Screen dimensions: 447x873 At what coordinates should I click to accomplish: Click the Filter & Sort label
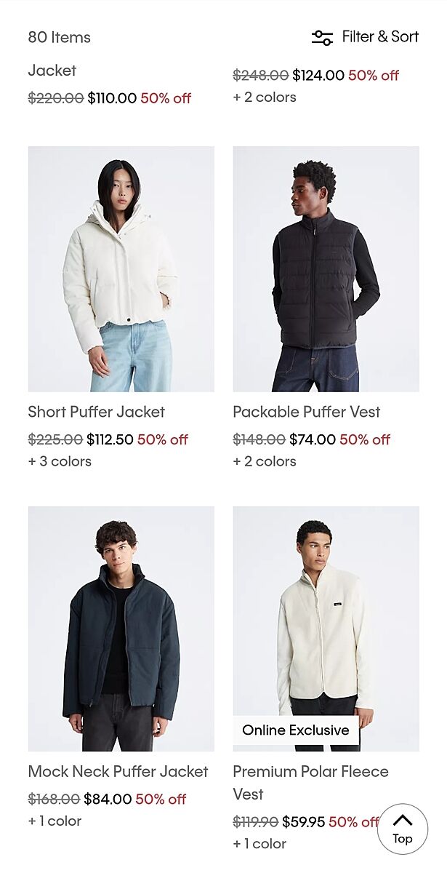(x=381, y=36)
